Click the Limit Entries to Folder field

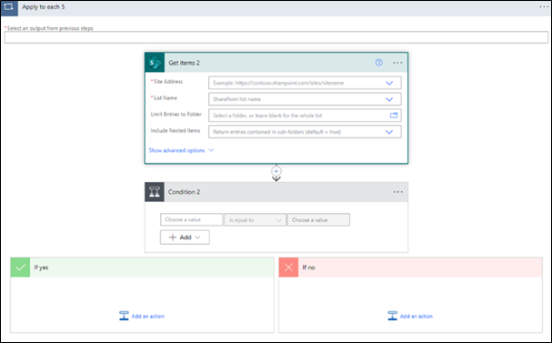[305, 116]
